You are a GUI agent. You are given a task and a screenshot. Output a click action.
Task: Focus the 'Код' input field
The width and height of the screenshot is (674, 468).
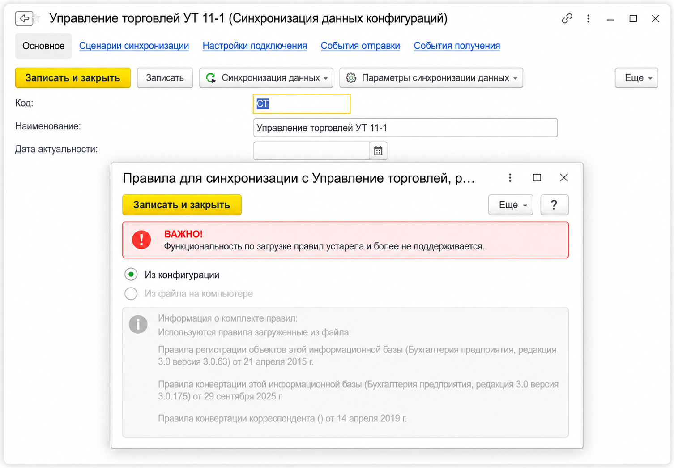point(302,104)
